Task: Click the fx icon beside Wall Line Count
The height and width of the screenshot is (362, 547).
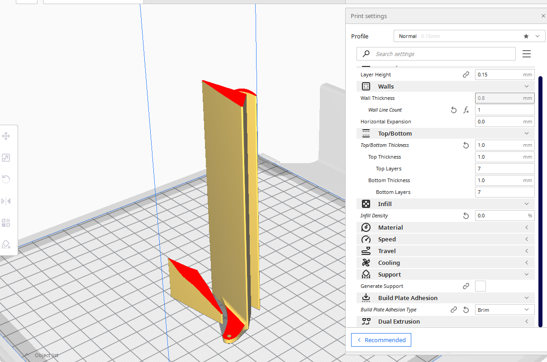Action: pos(466,110)
